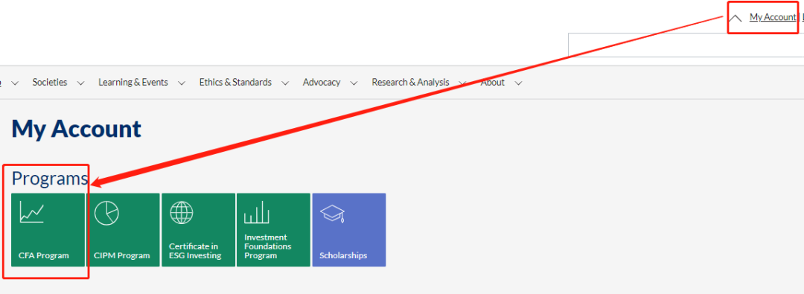Open the Ethics & Standards dropdown chevron
The width and height of the screenshot is (804, 294).
(285, 83)
